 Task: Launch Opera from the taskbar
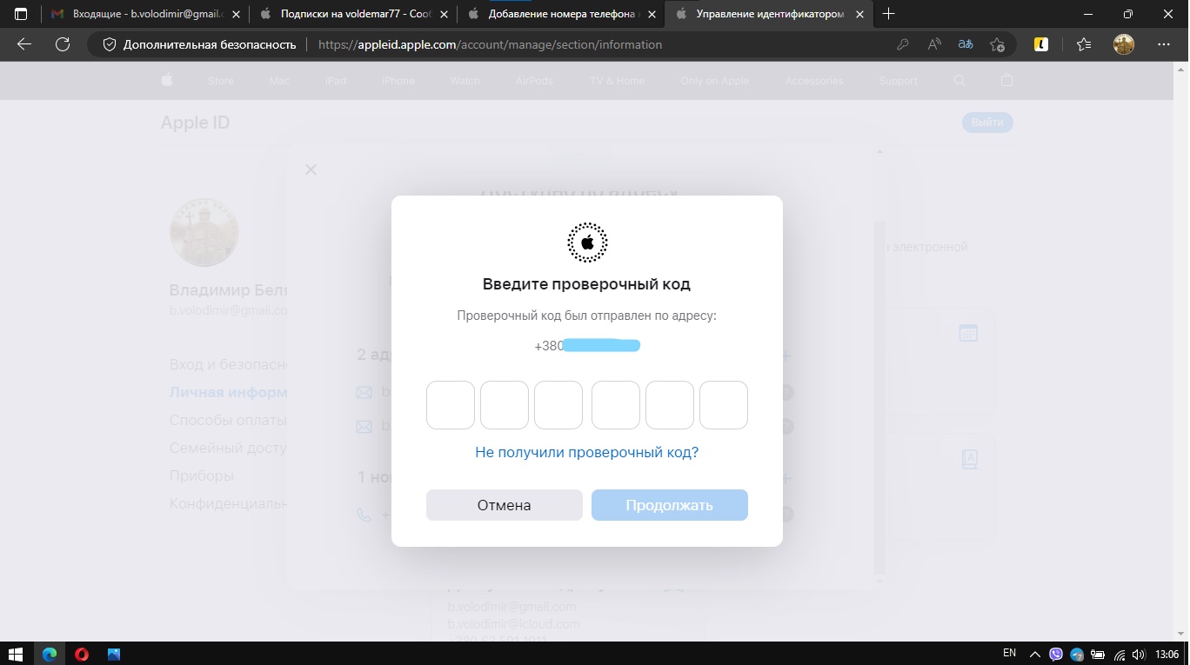pos(82,654)
